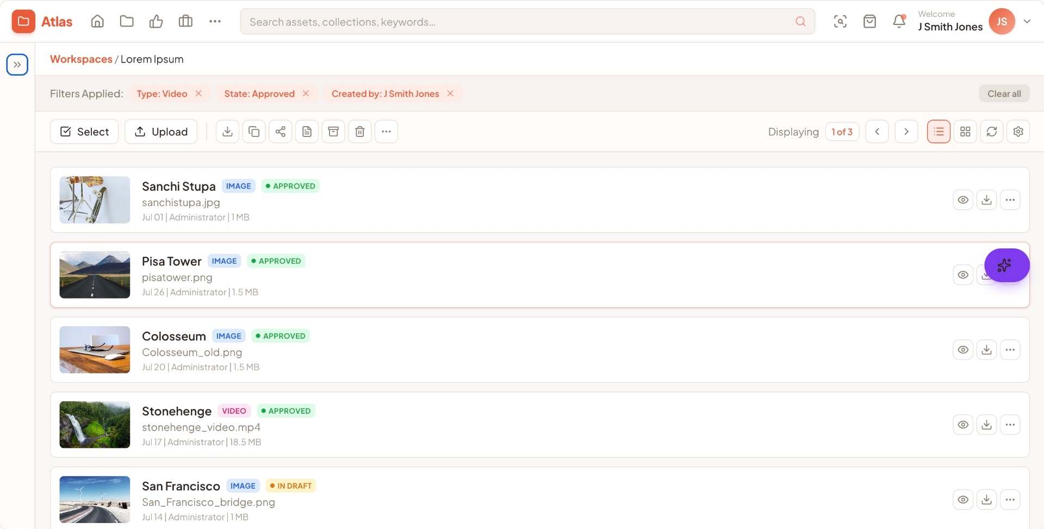The height and width of the screenshot is (529, 1044).
Task: Open the Stonehenge video thumbnail
Action: (x=95, y=425)
